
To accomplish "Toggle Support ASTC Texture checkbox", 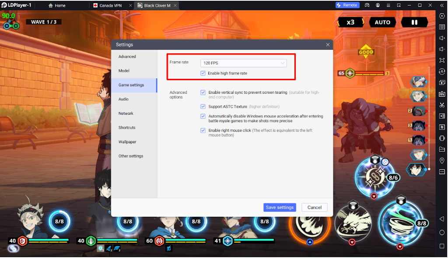I will click(x=203, y=107).
